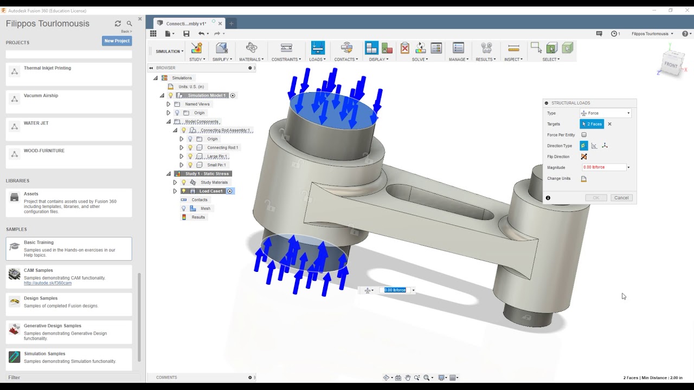This screenshot has height=390, width=694.
Task: Click the Flip Direction icon
Action: [584, 157]
